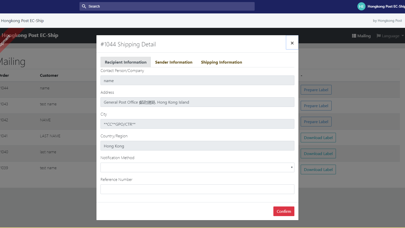
Task: Select customer 'last name' in order 1040
Action: 48,152
